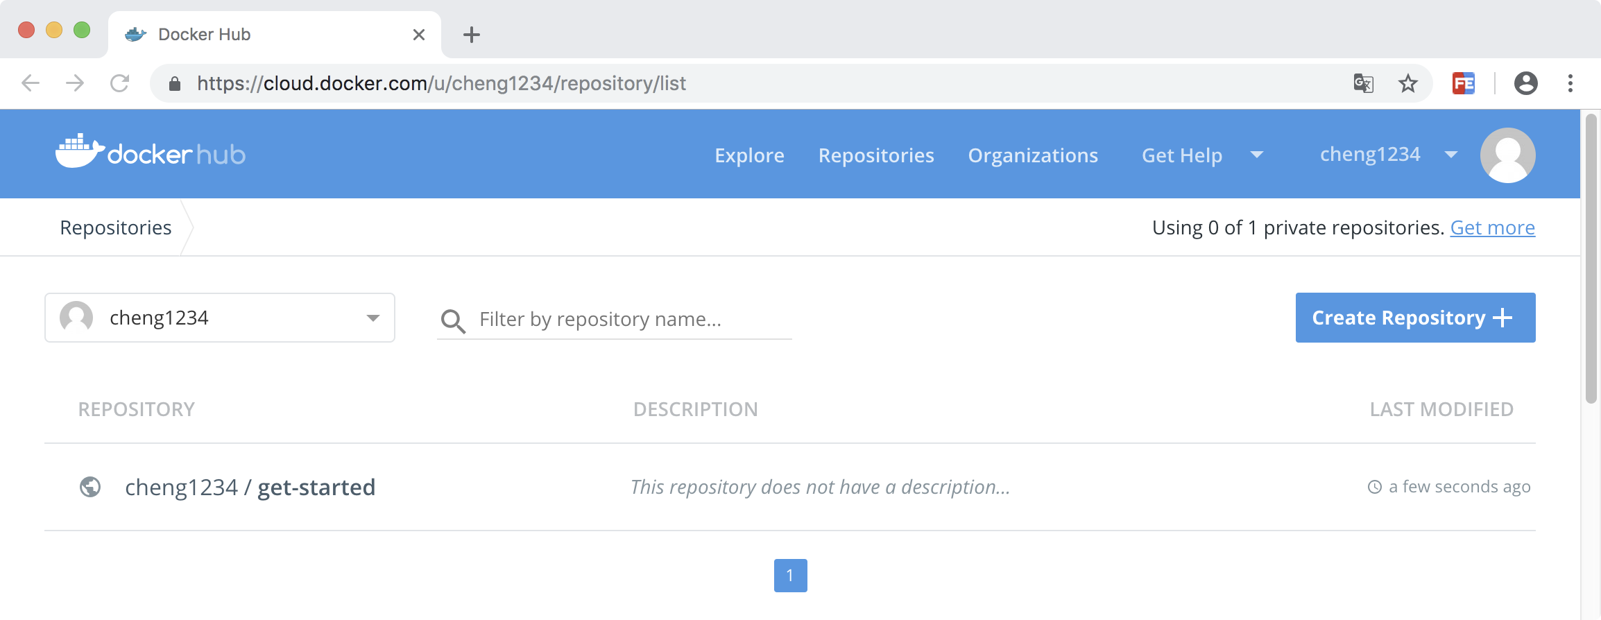Screen dimensions: 1601x620
Task: Click the public globe icon beside get-started
Action: pos(90,488)
